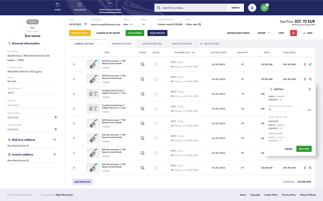Toggle stock check circle in last row
Viewport: 323px width, 201px height.
[156, 168]
